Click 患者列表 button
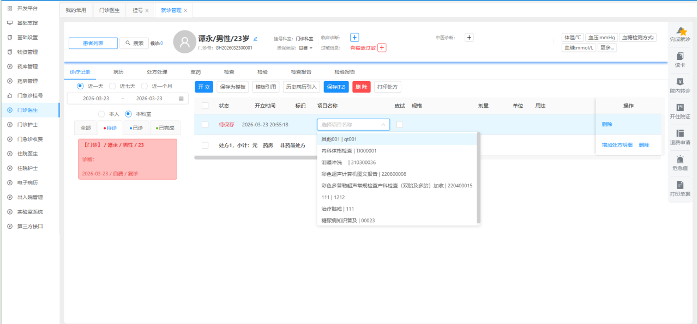 tap(93, 43)
